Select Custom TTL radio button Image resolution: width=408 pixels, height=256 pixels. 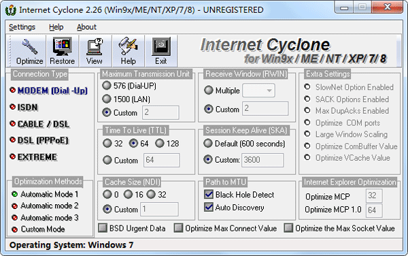[x=107, y=160]
